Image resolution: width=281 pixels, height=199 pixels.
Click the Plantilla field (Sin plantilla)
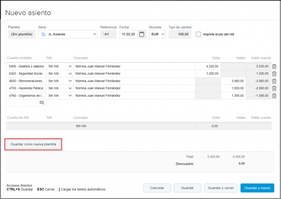(22, 34)
